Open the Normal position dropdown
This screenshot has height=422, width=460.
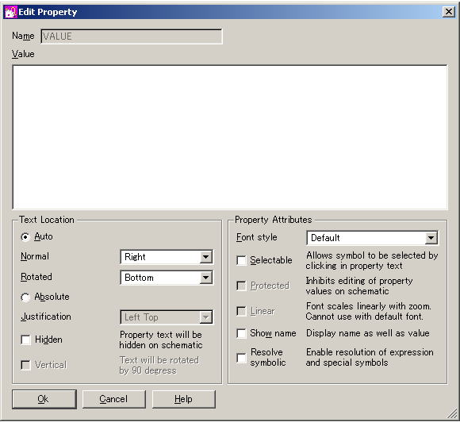[x=167, y=257]
